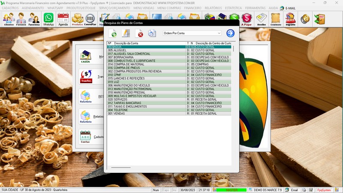Click the gold coin toolbar icon
343x193 pixels.
pyautogui.click(x=305, y=19)
